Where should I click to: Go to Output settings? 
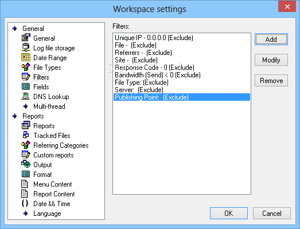click(42, 165)
